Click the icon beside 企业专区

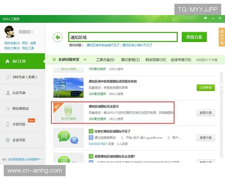[x=8, y=140]
